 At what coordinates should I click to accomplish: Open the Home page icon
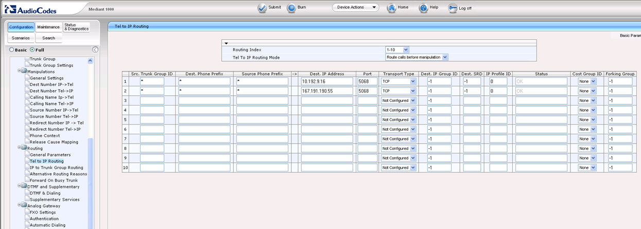(391, 8)
